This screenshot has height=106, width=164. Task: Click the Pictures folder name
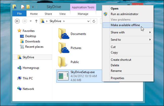[x=76, y=48]
